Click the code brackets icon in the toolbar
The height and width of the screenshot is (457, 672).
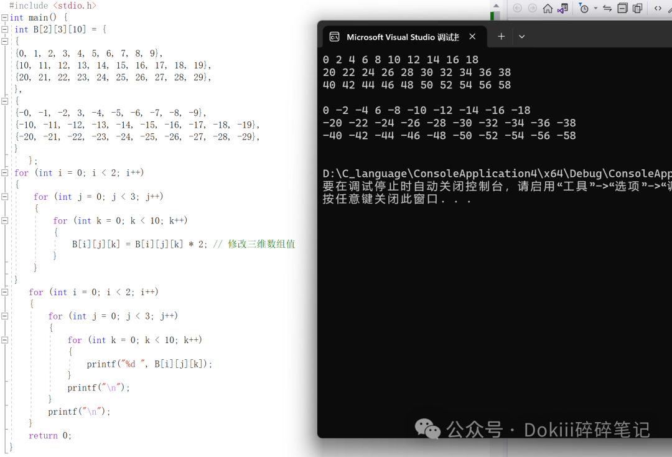(658, 9)
